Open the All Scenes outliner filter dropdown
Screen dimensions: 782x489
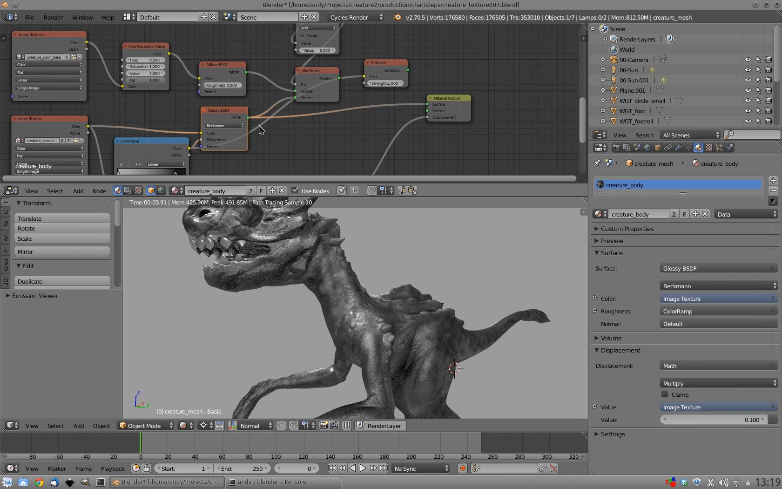690,135
